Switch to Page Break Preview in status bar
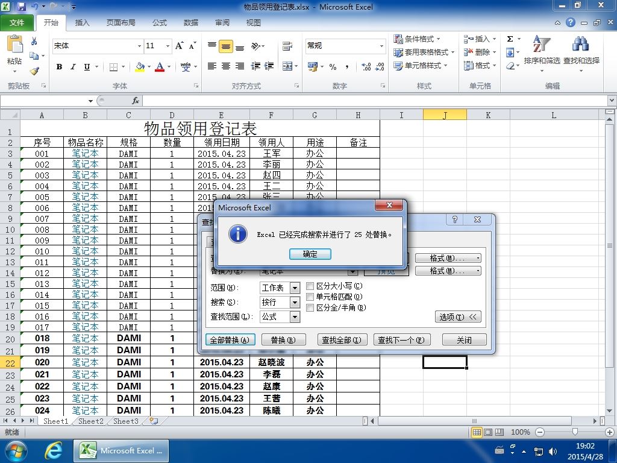617x463 pixels. click(500, 432)
